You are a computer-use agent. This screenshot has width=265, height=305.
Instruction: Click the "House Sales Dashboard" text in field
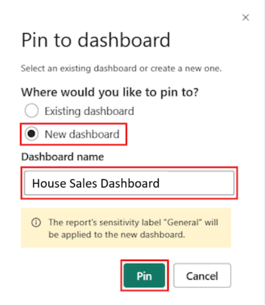click(96, 184)
